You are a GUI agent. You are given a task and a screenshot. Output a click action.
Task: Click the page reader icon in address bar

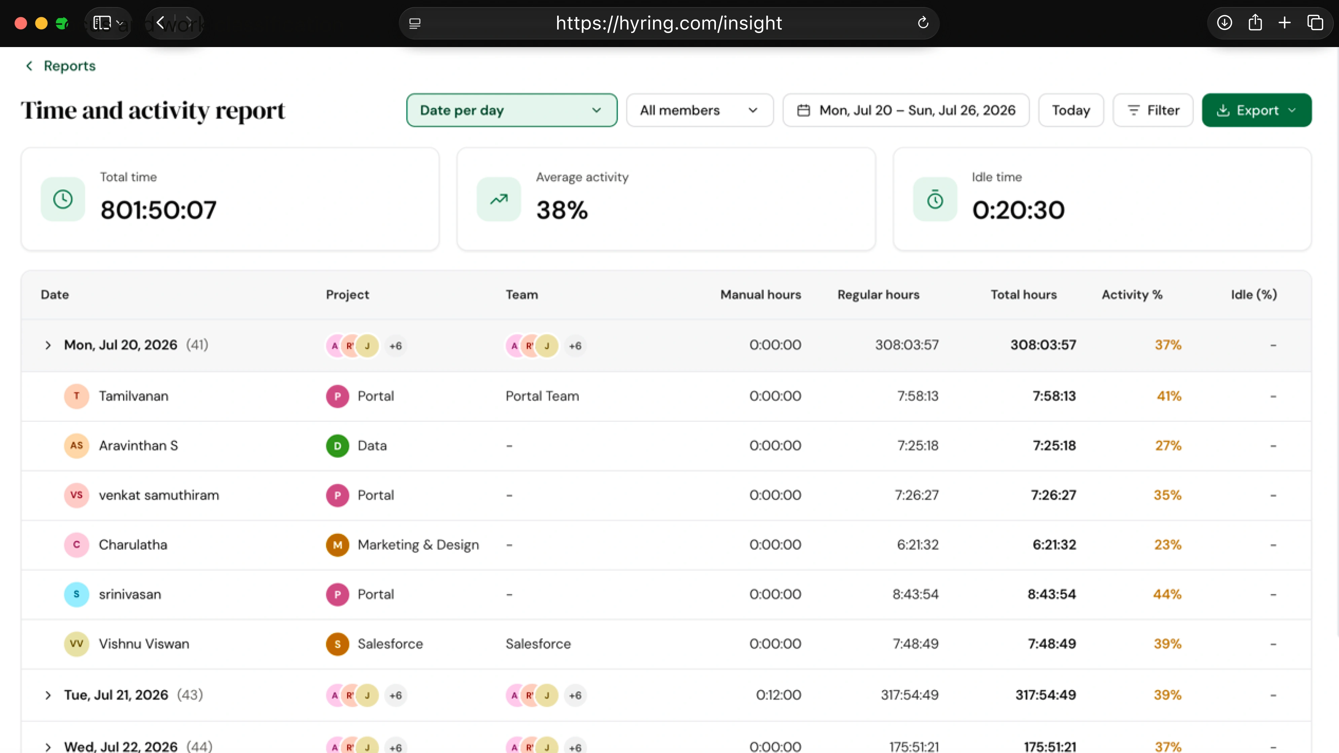point(415,24)
